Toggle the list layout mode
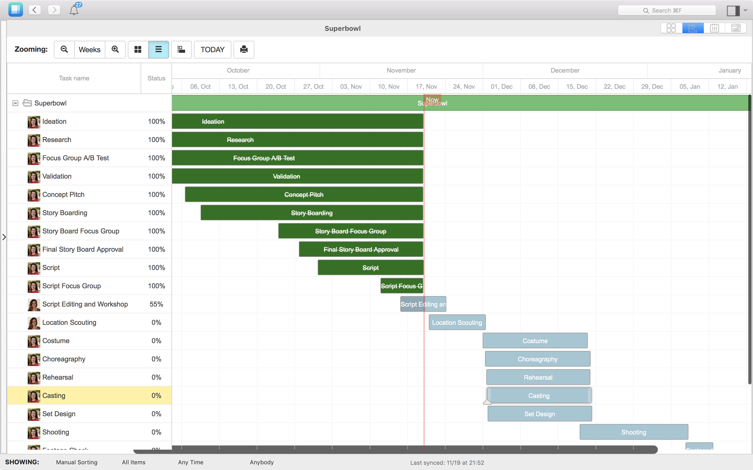The height and width of the screenshot is (470, 753). (159, 49)
